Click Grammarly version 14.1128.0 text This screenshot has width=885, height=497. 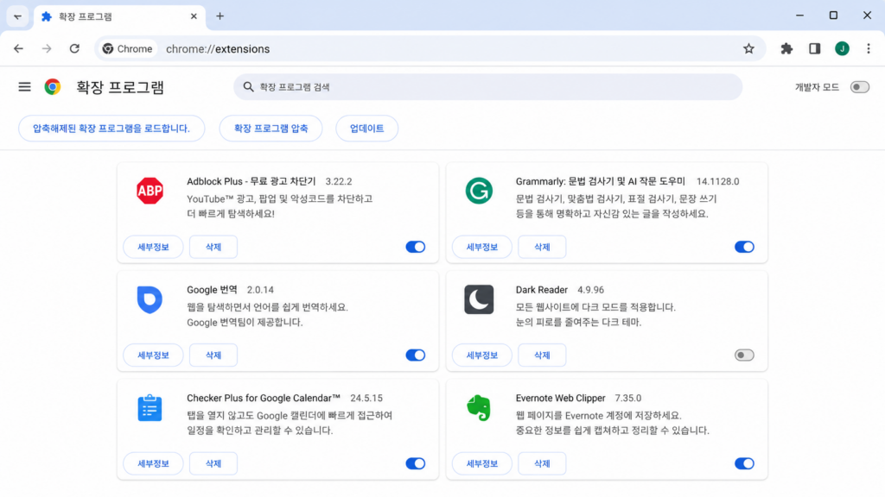point(717,181)
